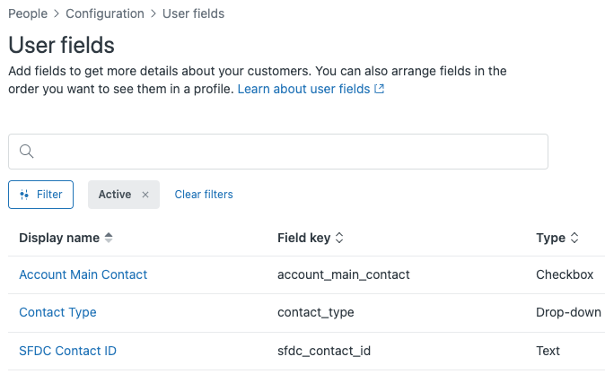Focus the user fields search box
This screenshot has width=605, height=374.
287,152
